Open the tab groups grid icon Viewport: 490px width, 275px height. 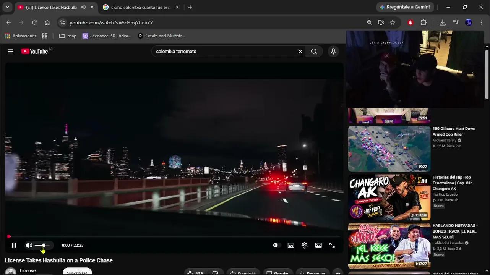pyautogui.click(x=45, y=36)
